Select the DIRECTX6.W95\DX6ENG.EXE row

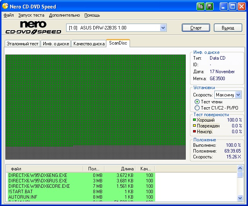81,175
